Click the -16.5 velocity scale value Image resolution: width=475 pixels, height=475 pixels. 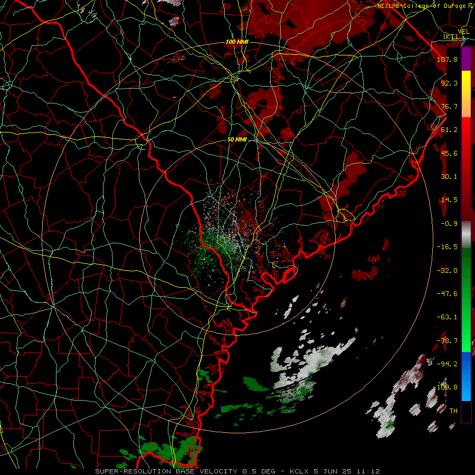click(x=447, y=247)
